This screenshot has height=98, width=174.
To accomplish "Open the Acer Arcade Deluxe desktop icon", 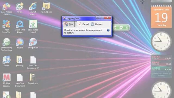I will tap(7, 9).
